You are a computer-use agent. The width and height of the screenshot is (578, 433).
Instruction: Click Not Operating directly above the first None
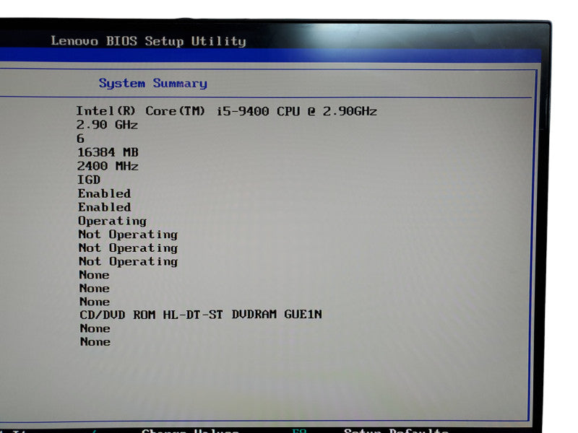point(129,261)
